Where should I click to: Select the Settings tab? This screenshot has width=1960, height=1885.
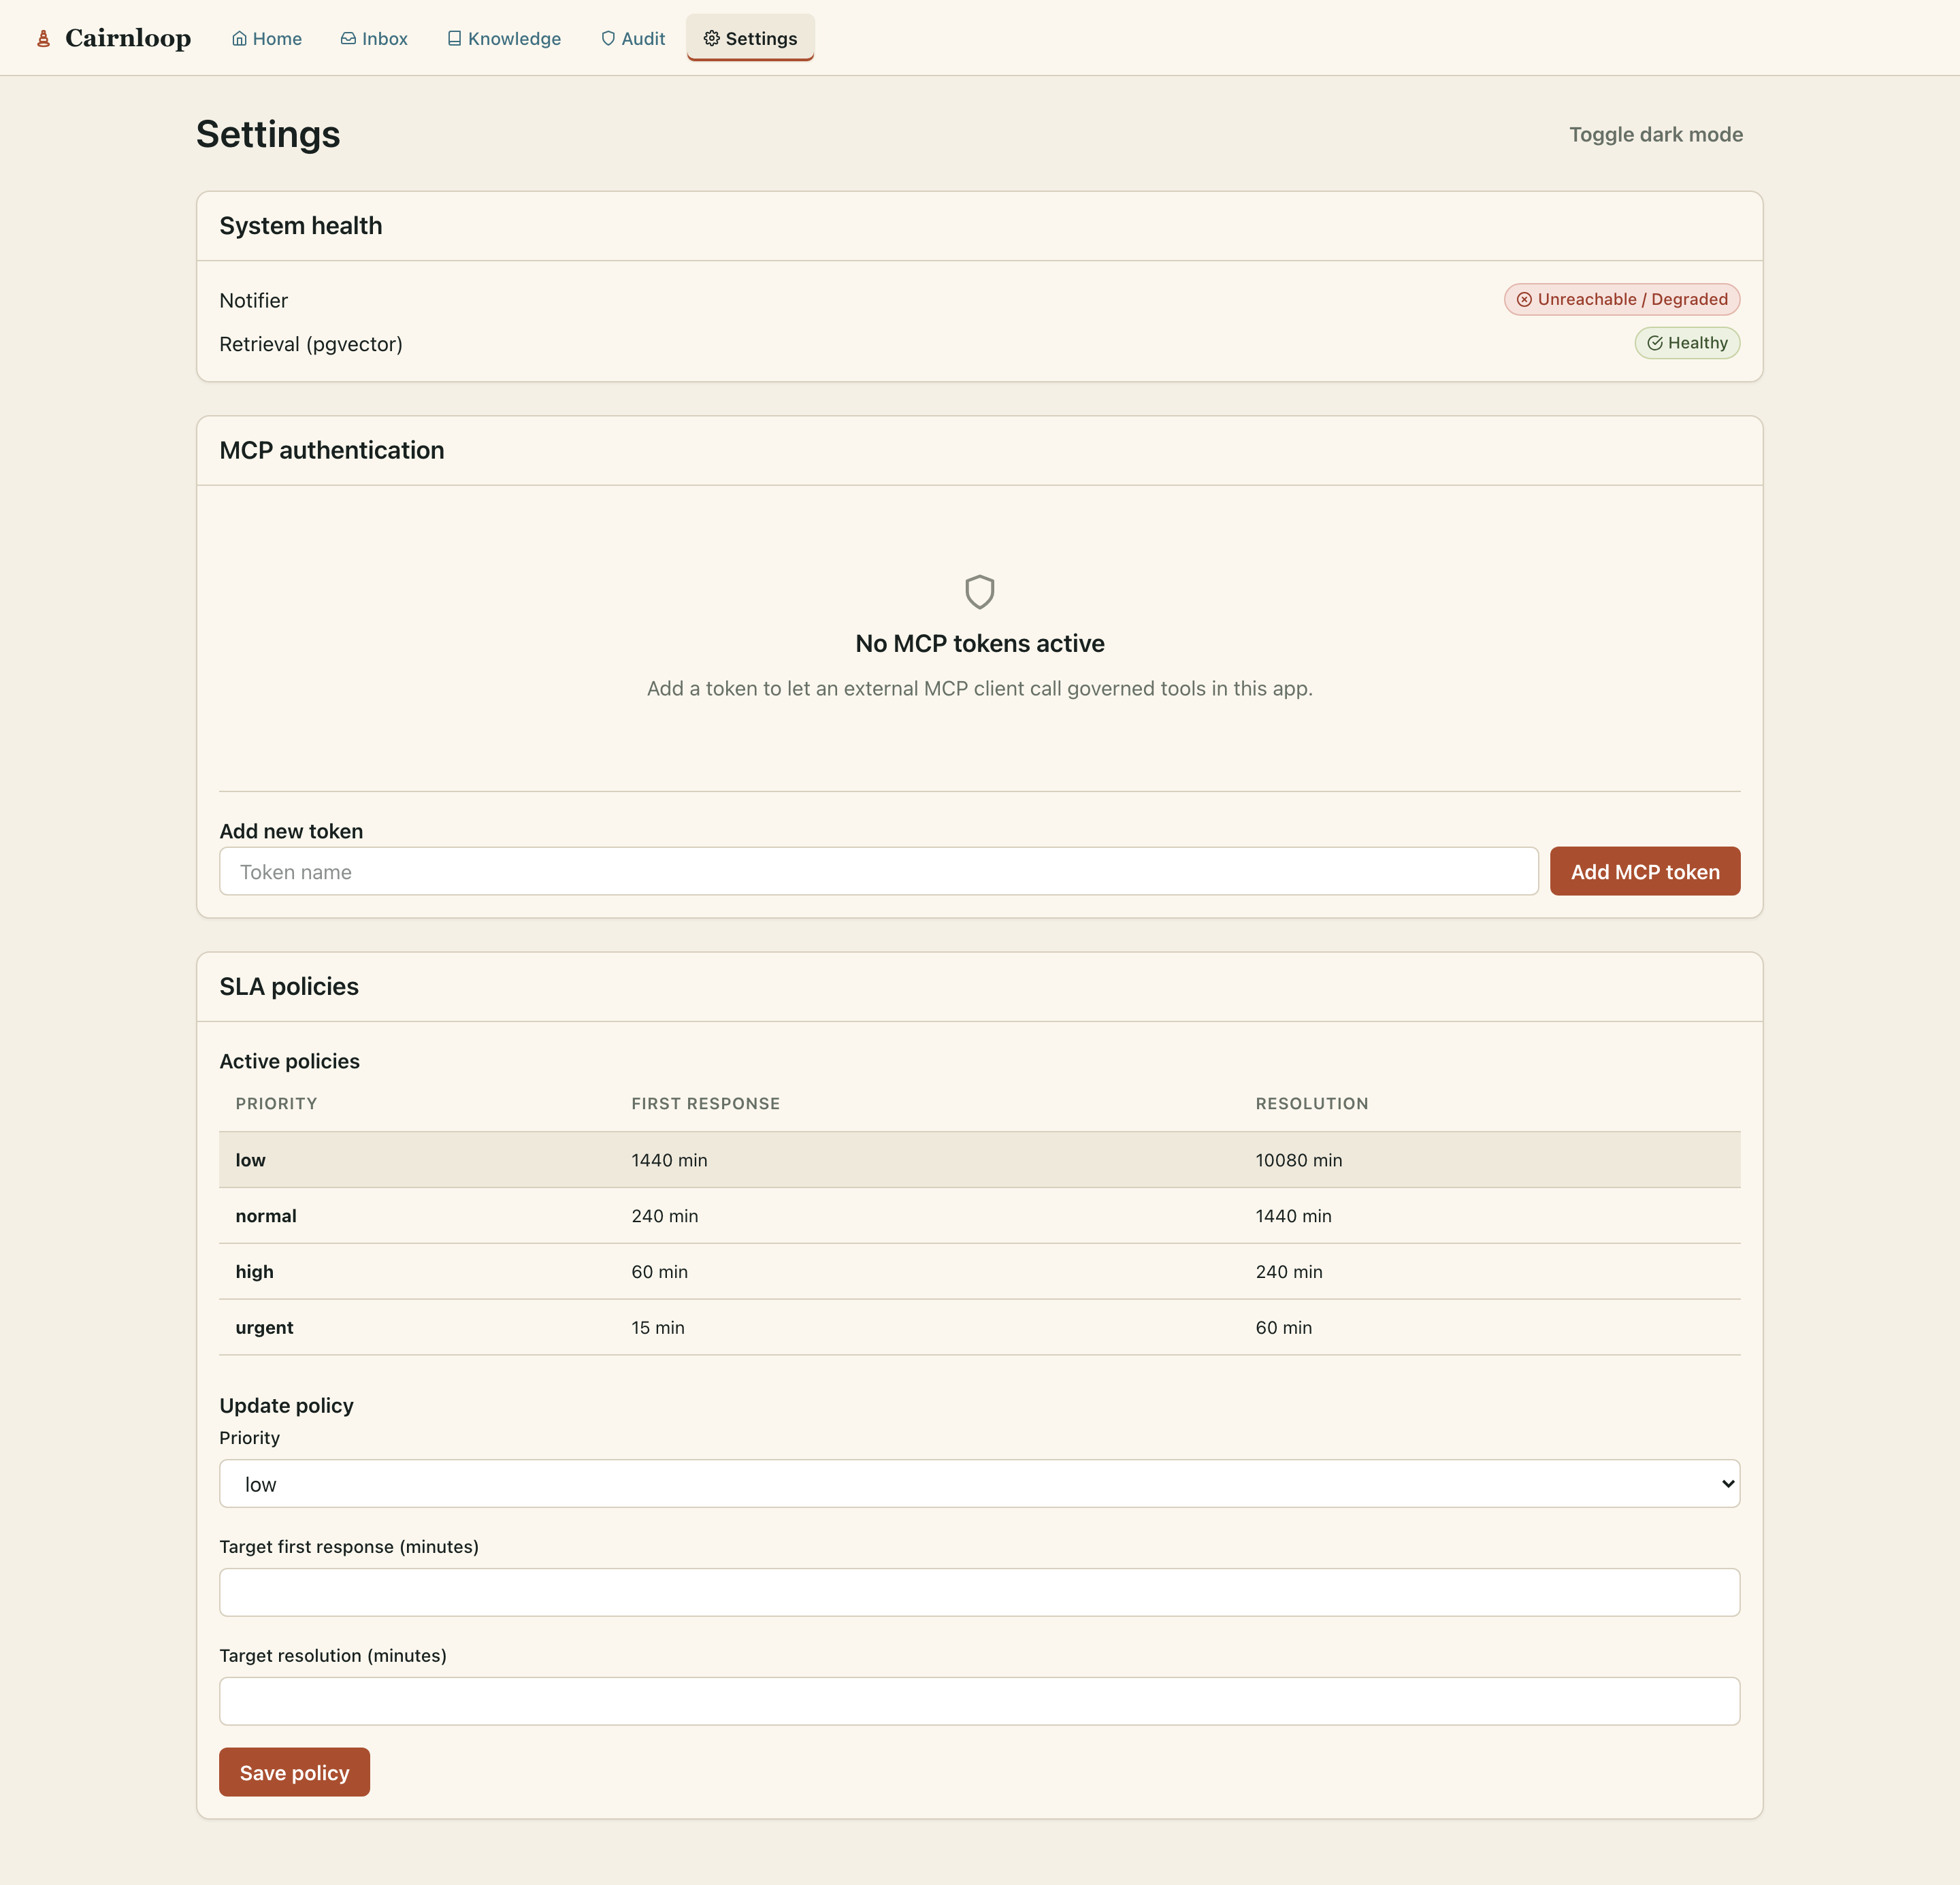[750, 38]
